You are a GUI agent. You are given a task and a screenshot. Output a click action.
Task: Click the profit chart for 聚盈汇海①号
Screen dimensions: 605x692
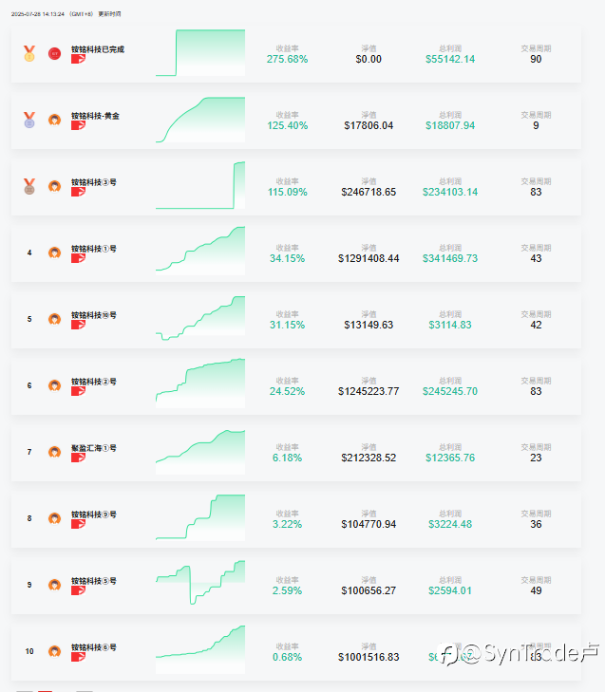(200, 451)
